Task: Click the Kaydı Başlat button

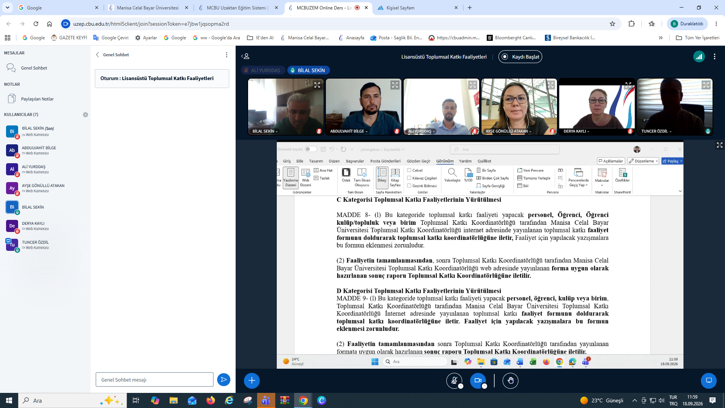Action: click(x=520, y=57)
